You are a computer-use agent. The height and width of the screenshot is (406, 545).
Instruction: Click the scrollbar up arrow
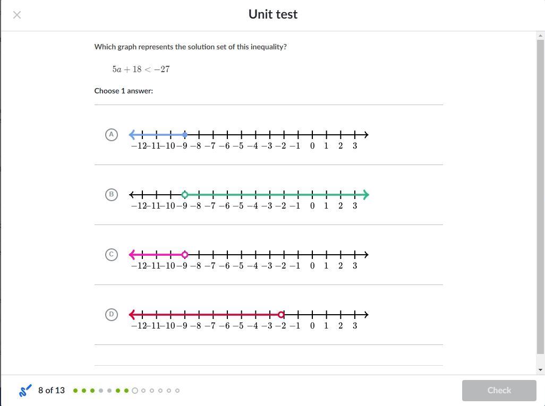coord(541,36)
